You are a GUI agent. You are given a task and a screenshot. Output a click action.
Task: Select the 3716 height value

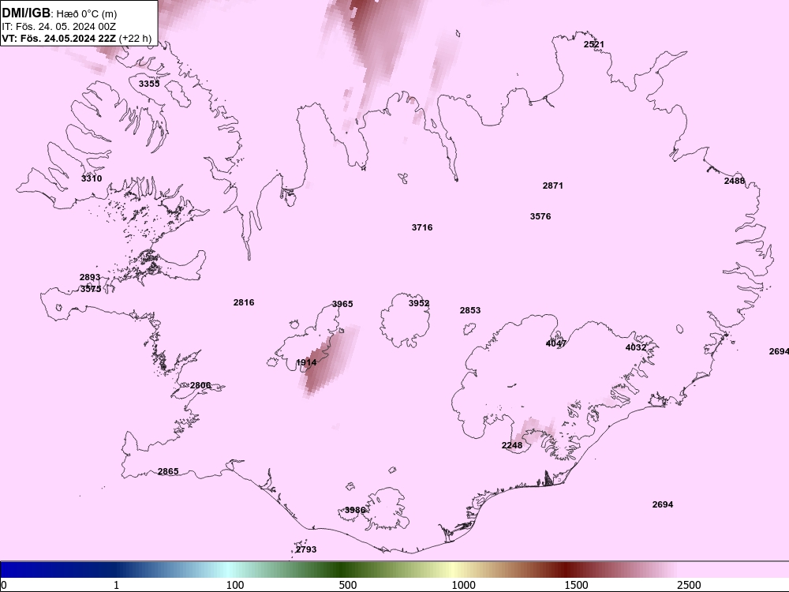click(x=422, y=227)
